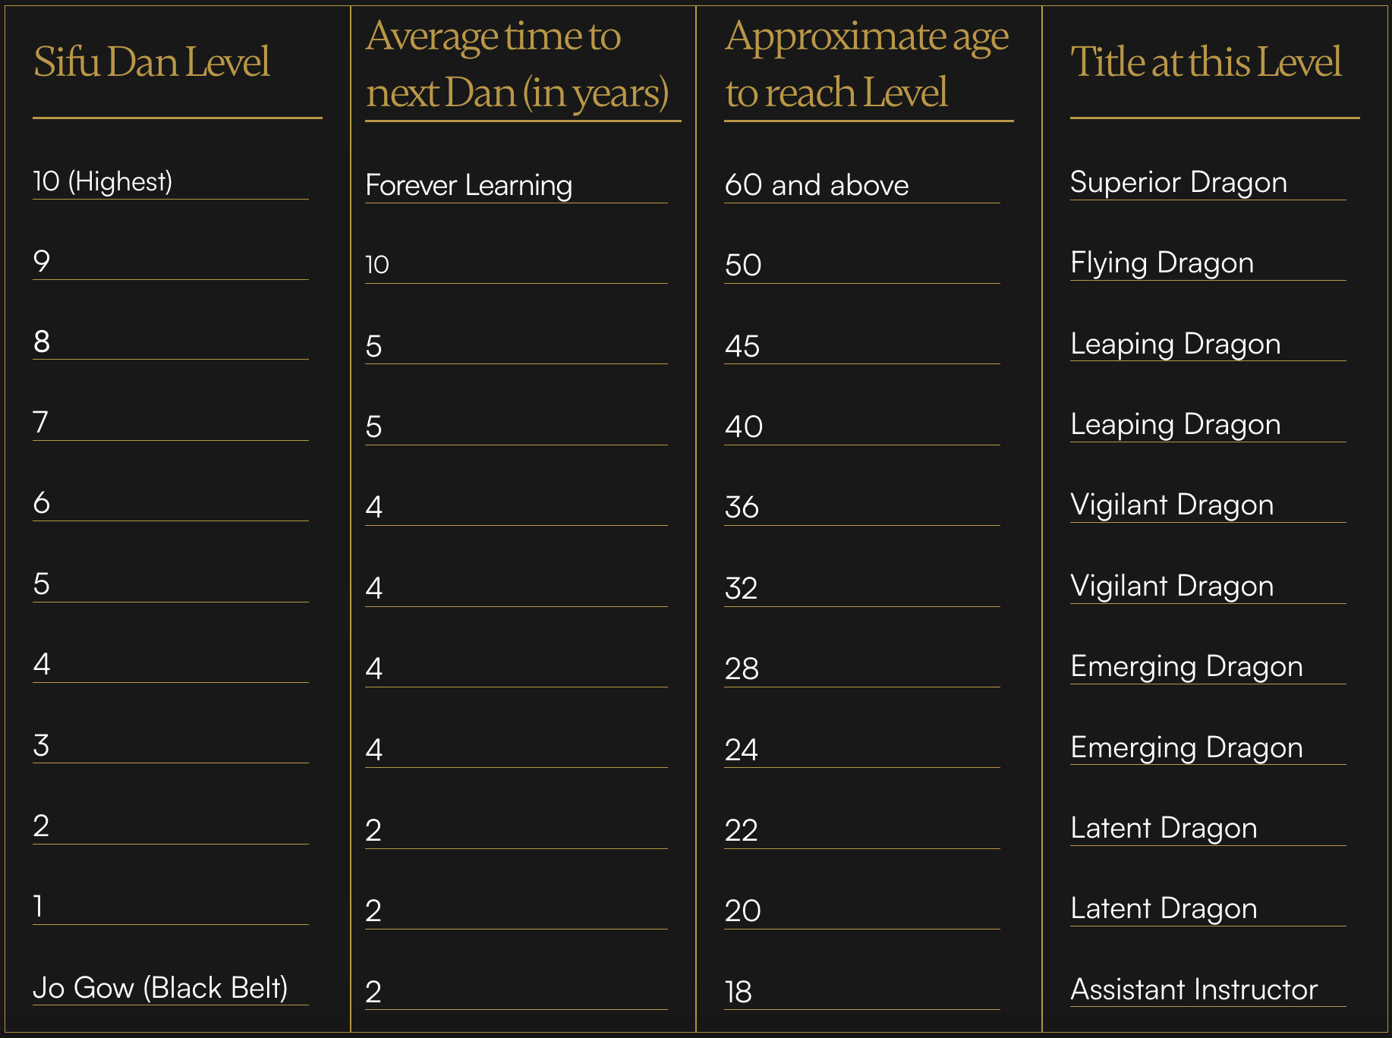Select the age value 40
Image resolution: width=1392 pixels, height=1038 pixels.
click(743, 427)
